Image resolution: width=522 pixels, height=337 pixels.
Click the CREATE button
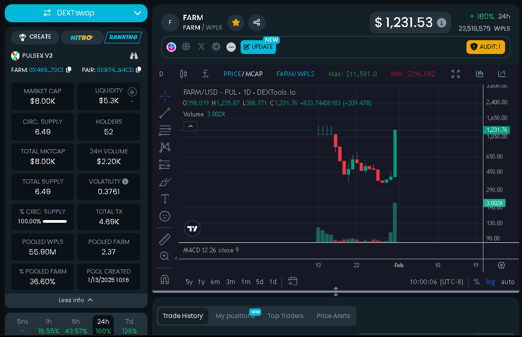pyautogui.click(x=35, y=37)
